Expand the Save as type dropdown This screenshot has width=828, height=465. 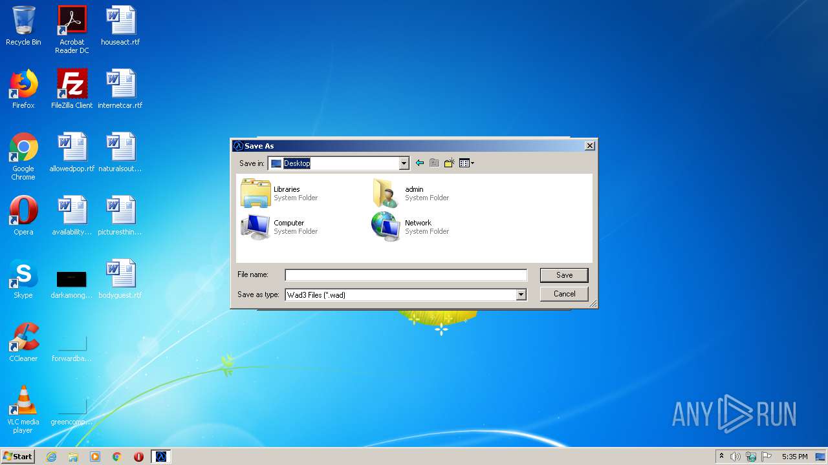[x=521, y=294]
